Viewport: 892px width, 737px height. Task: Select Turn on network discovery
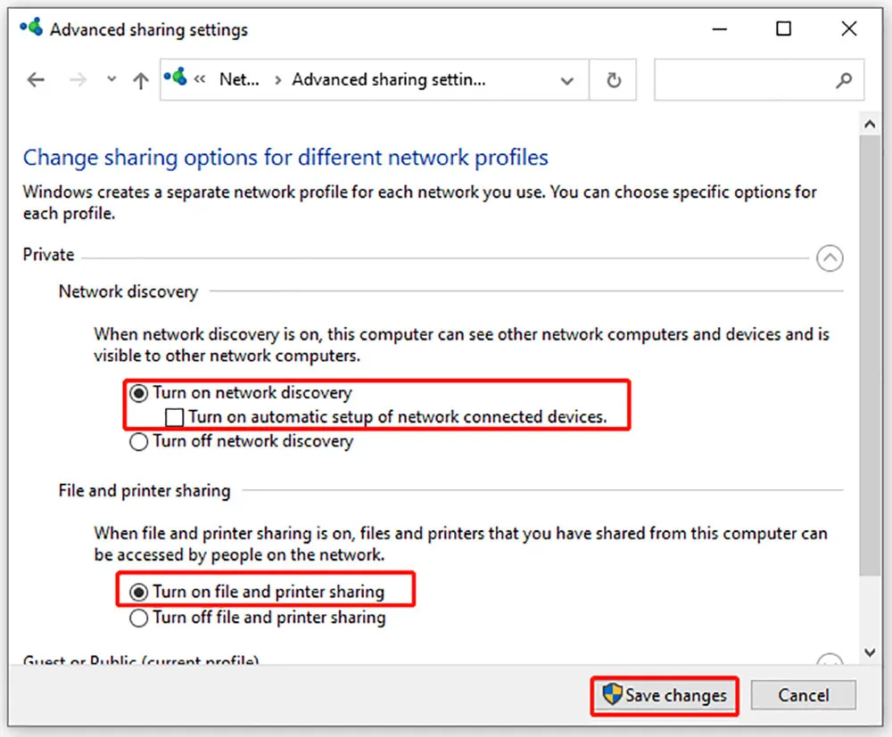point(139,393)
